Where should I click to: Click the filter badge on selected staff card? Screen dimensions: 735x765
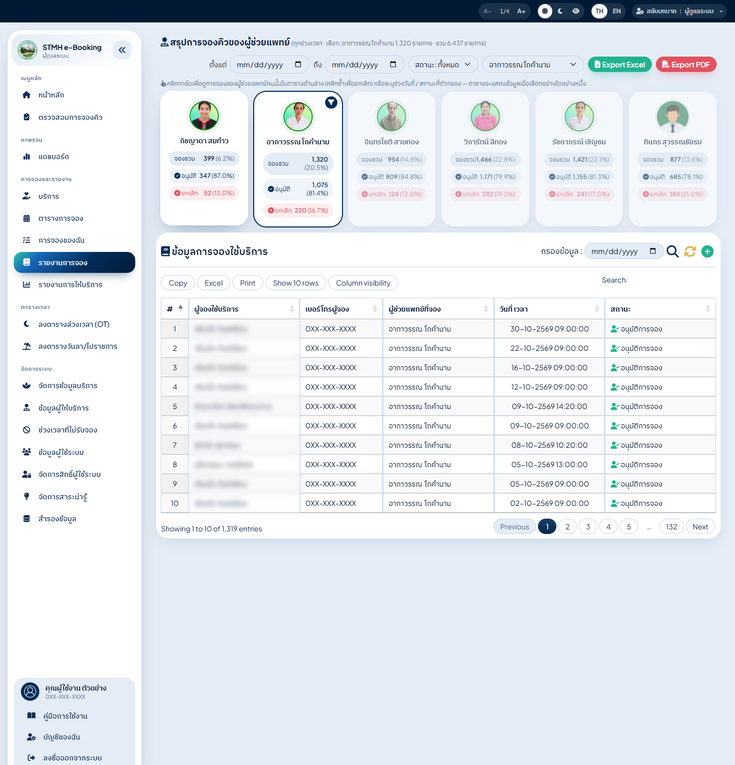[x=331, y=103]
